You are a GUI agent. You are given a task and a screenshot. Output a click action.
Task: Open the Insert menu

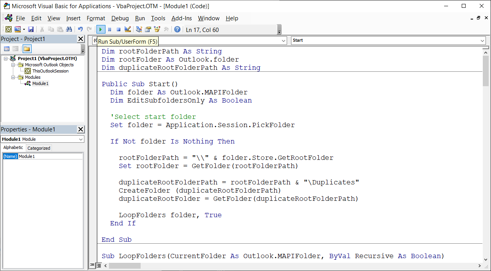click(x=73, y=18)
